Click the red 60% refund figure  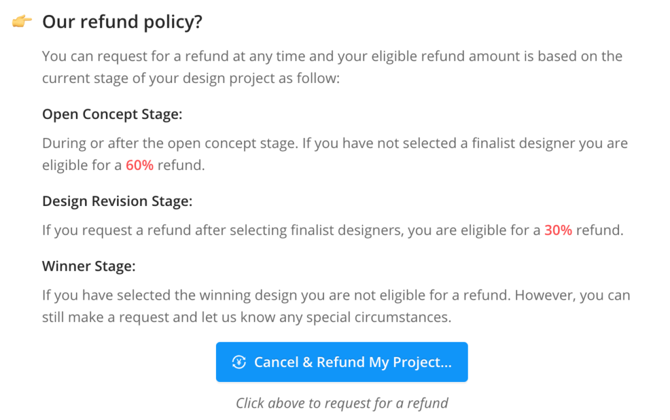pos(139,166)
